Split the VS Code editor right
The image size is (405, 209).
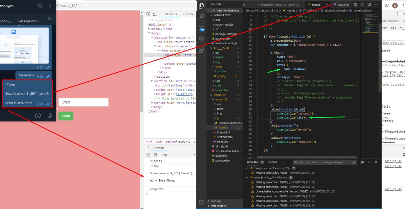[x=369, y=5]
